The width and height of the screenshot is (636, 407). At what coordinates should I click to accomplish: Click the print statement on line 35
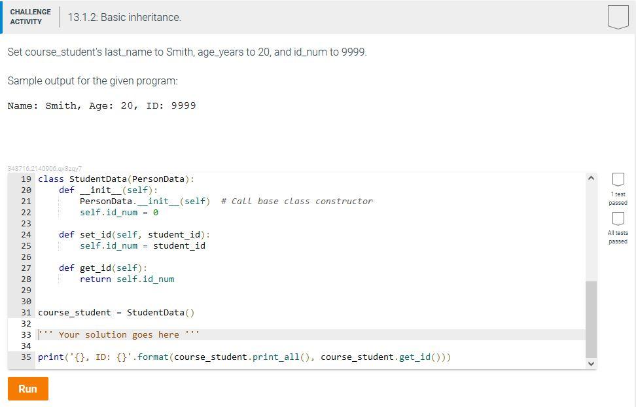click(x=196, y=357)
